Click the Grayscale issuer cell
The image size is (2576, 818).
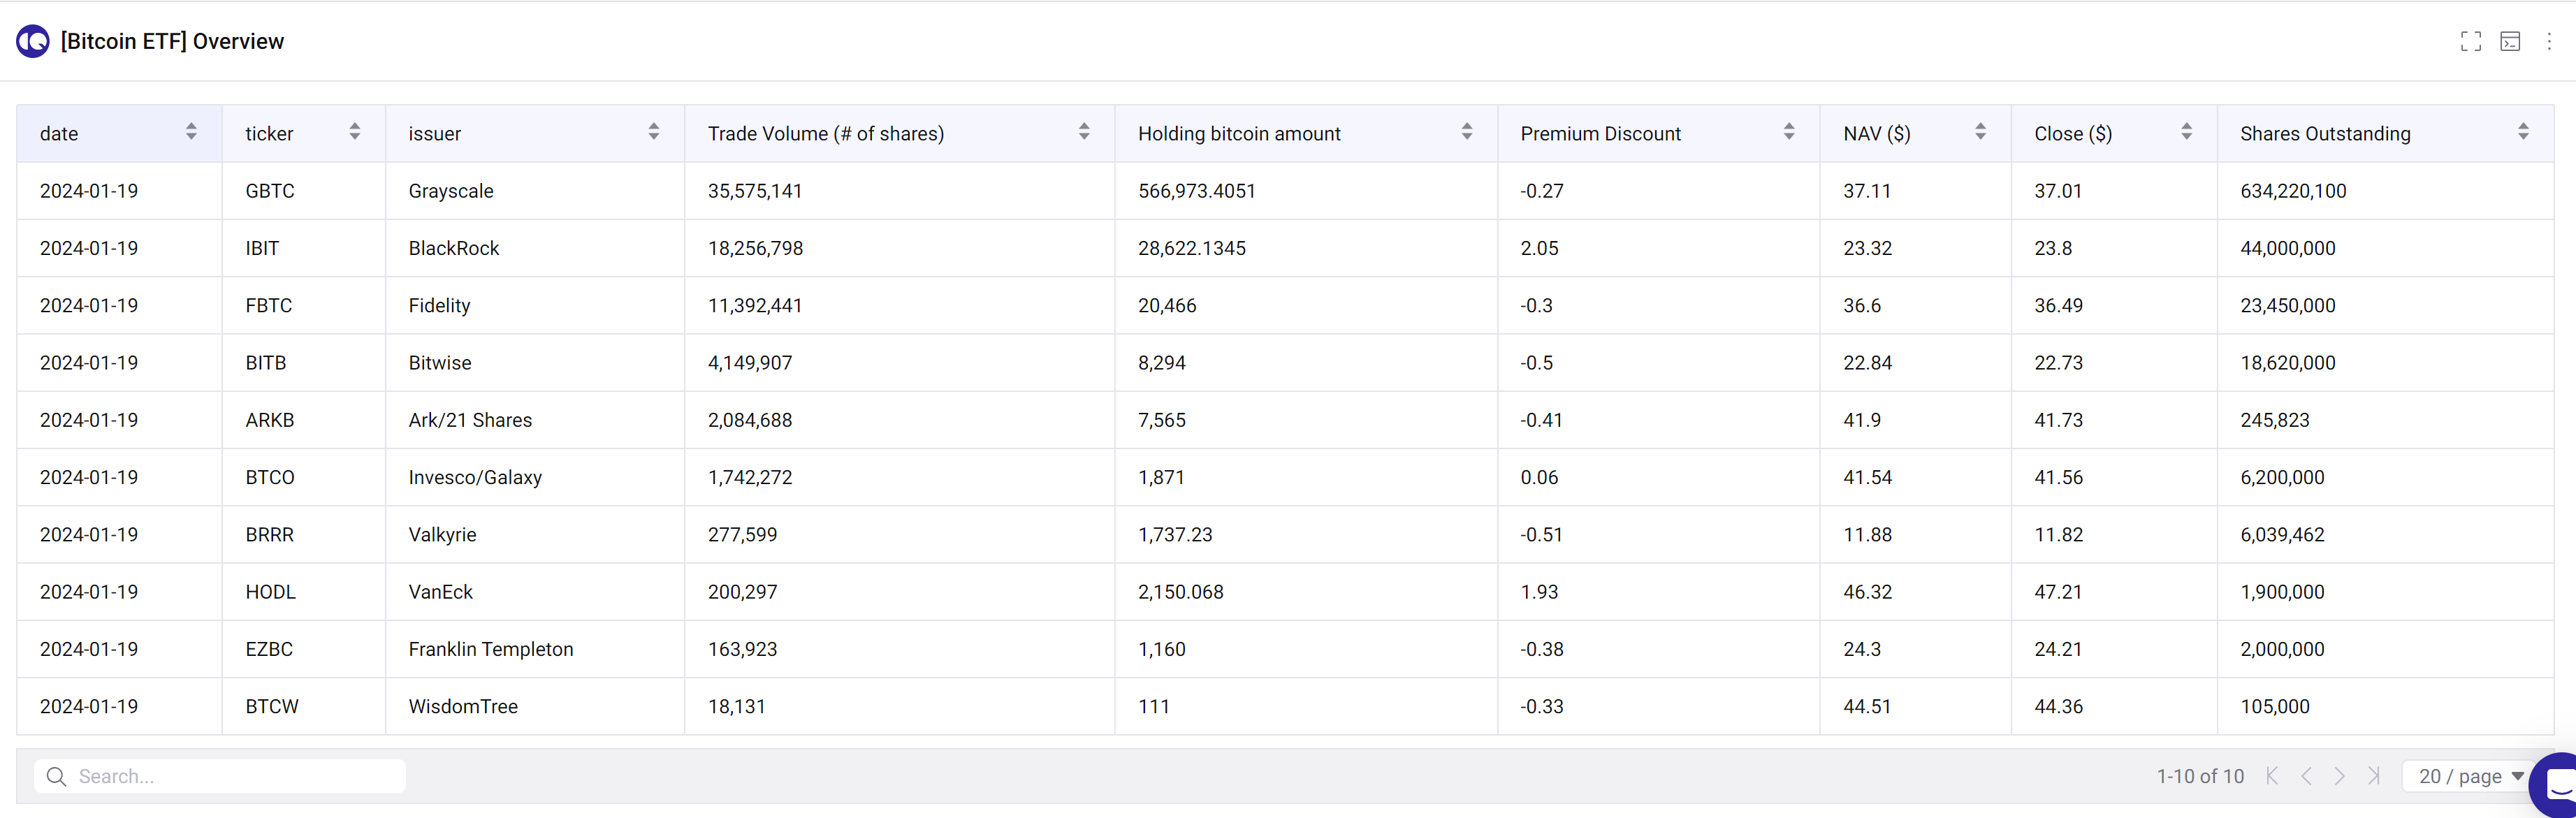click(451, 191)
